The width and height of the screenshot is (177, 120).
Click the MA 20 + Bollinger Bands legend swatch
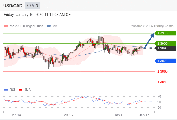click(x=6, y=26)
